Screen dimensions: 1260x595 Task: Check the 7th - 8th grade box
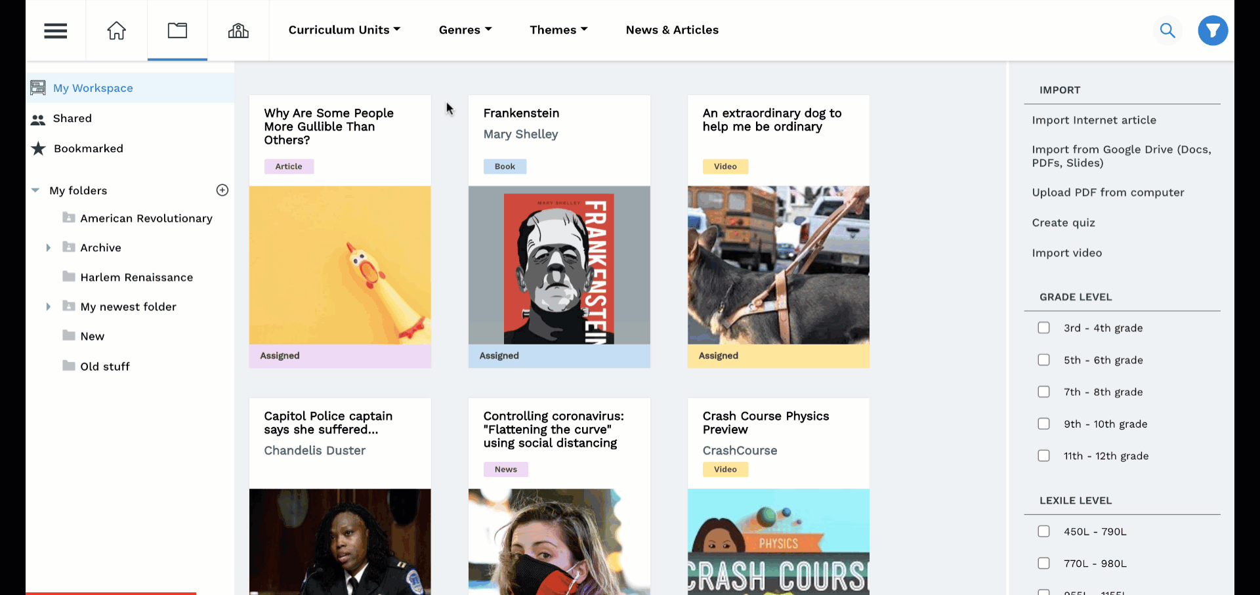point(1043,392)
